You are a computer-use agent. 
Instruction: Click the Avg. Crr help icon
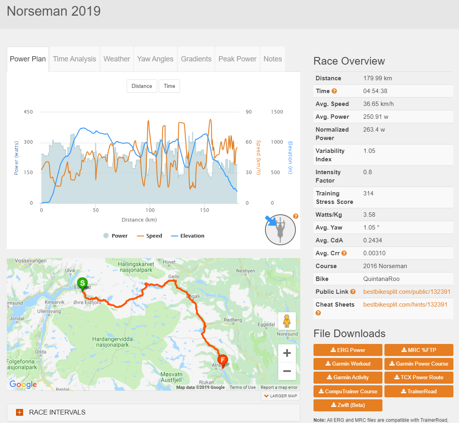[x=344, y=253]
